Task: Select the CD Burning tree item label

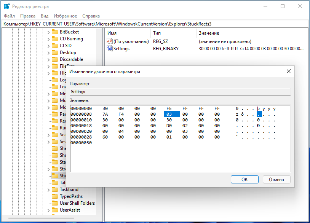Action: point(71,39)
